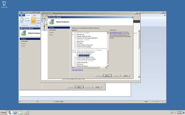This screenshot has height=115, width=185.
Task: Switch to Paint from the taskbar
Action: tap(26, 113)
